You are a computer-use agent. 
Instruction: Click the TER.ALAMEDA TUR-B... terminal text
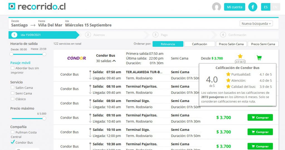[144, 72]
